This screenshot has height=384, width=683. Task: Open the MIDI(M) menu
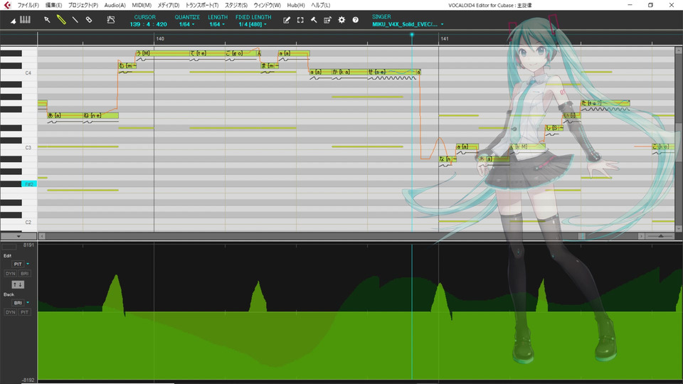coord(142,5)
